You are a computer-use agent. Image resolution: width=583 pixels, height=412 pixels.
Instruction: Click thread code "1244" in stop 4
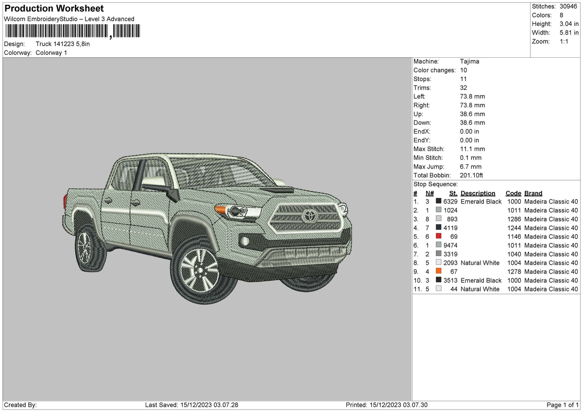click(514, 228)
